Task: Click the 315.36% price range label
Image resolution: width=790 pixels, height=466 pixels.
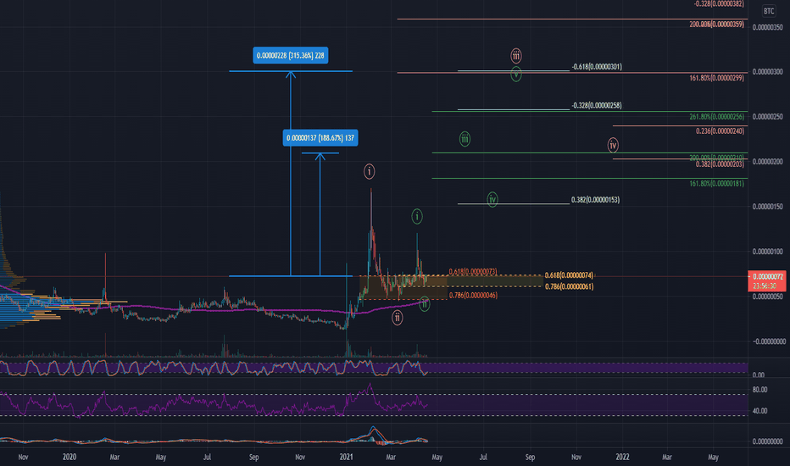Action: click(290, 55)
